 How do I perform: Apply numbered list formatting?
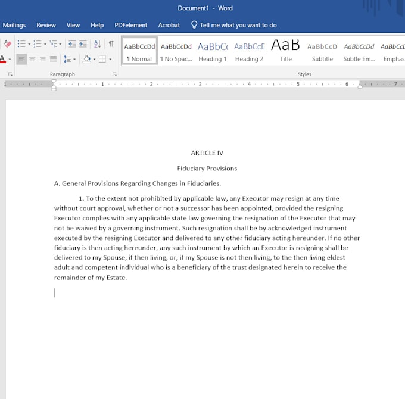coord(38,44)
